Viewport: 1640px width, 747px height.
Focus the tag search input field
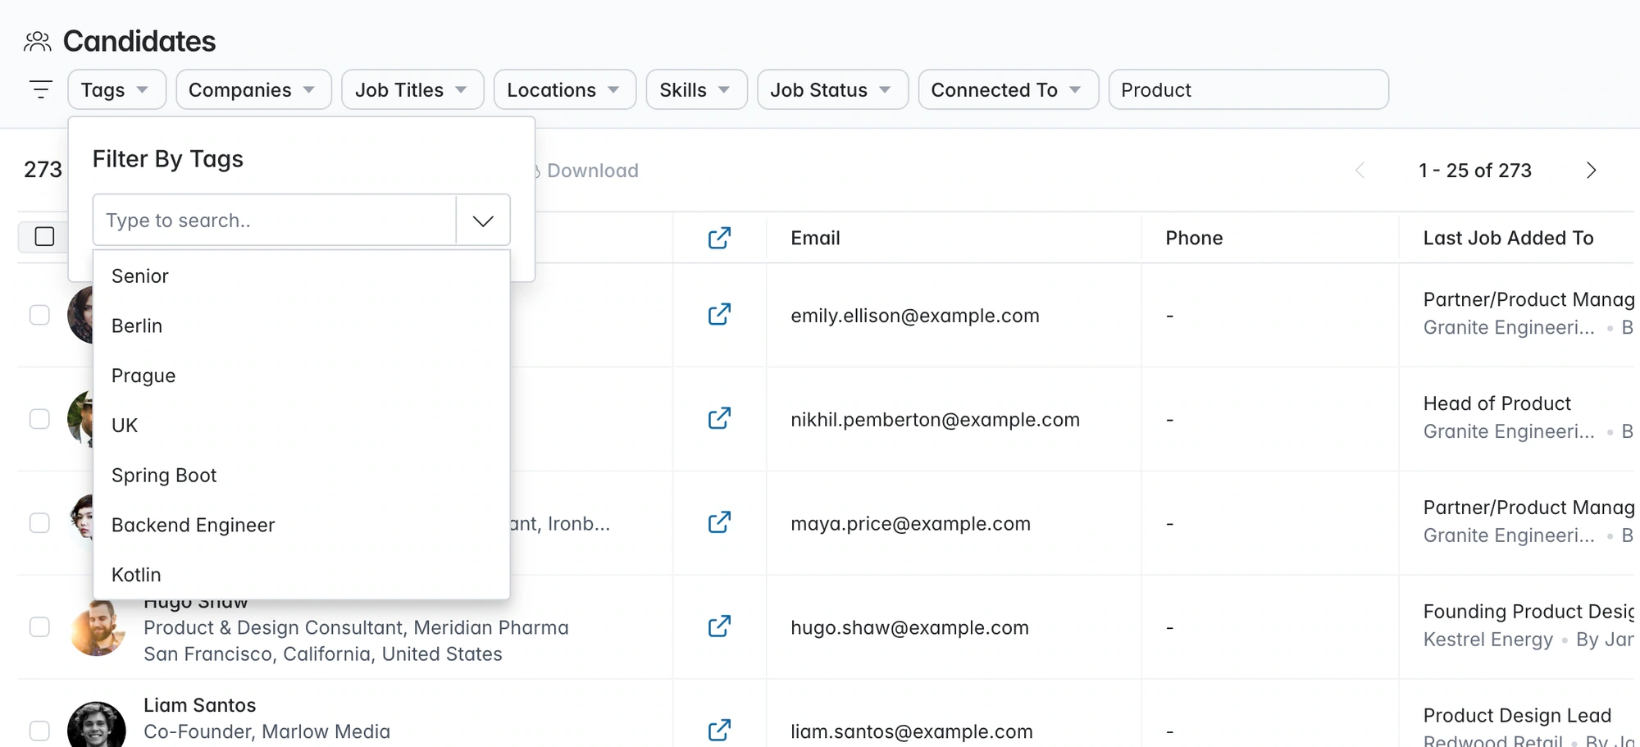[275, 221]
